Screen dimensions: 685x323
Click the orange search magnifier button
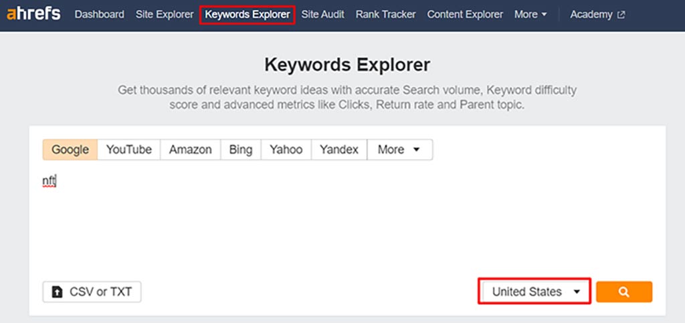coord(623,292)
